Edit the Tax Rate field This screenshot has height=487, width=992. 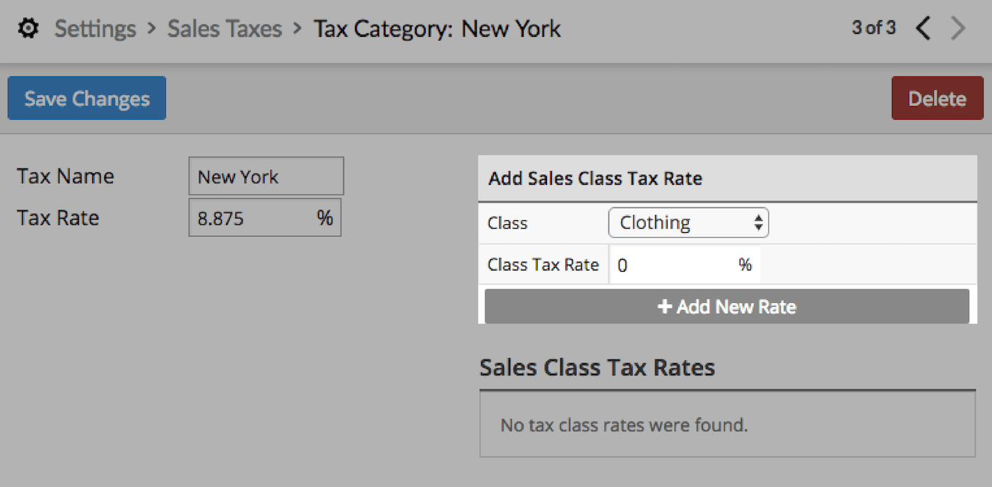[x=265, y=218]
